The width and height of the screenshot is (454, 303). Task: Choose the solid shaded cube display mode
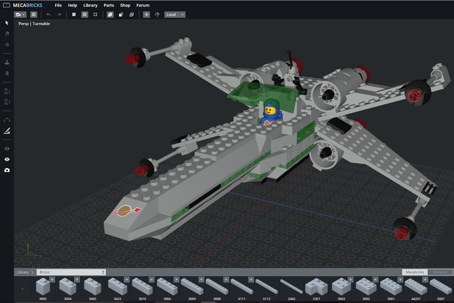point(110,15)
